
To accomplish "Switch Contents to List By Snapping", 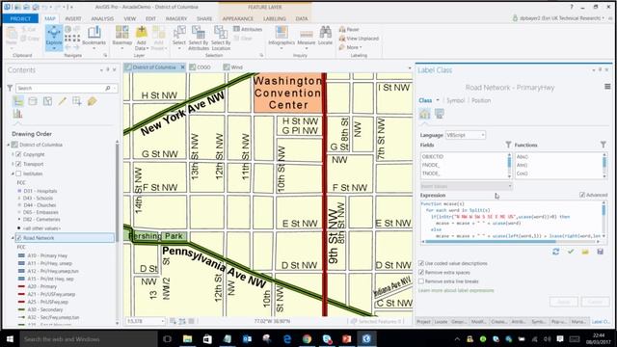I will [x=77, y=101].
